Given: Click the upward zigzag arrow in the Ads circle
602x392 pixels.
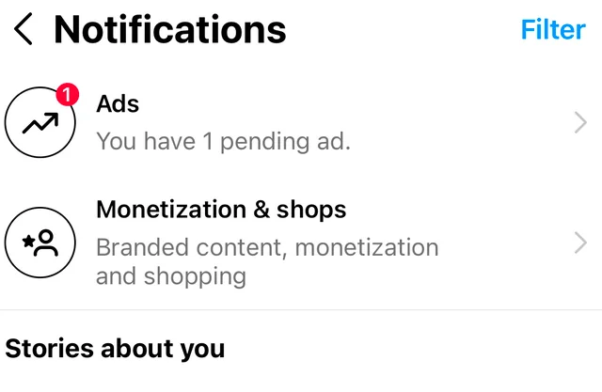Looking at the screenshot, I should 40,123.
